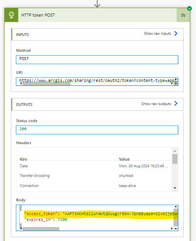Click the Headers table scroll up arrow

pyautogui.click(x=175, y=151)
